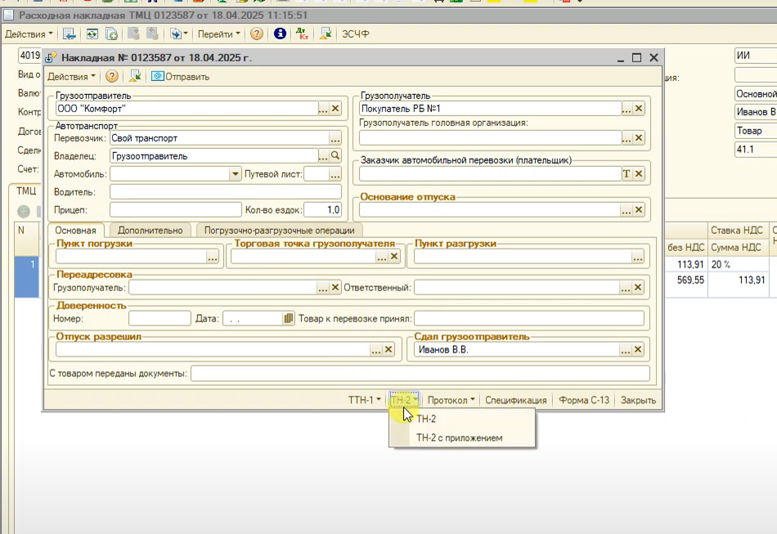Click the Спецификация button
The height and width of the screenshot is (534, 777).
click(516, 400)
